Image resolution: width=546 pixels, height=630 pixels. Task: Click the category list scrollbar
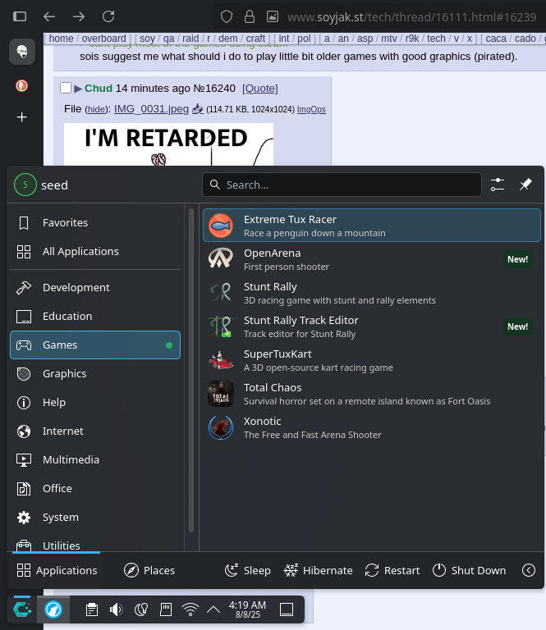point(191,369)
